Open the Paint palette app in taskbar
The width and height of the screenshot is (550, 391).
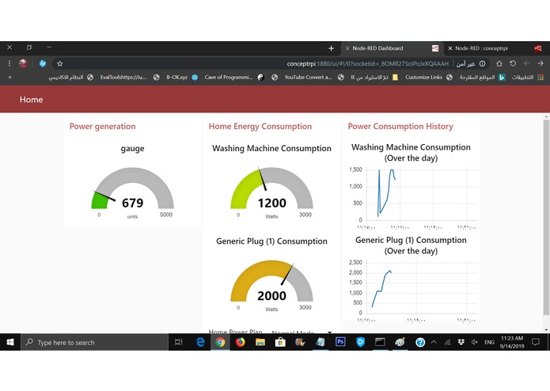pos(400,342)
